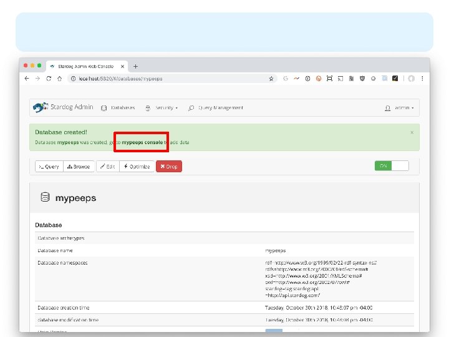Click the address bar URL field
This screenshot has width=449, height=337.
[x=172, y=79]
